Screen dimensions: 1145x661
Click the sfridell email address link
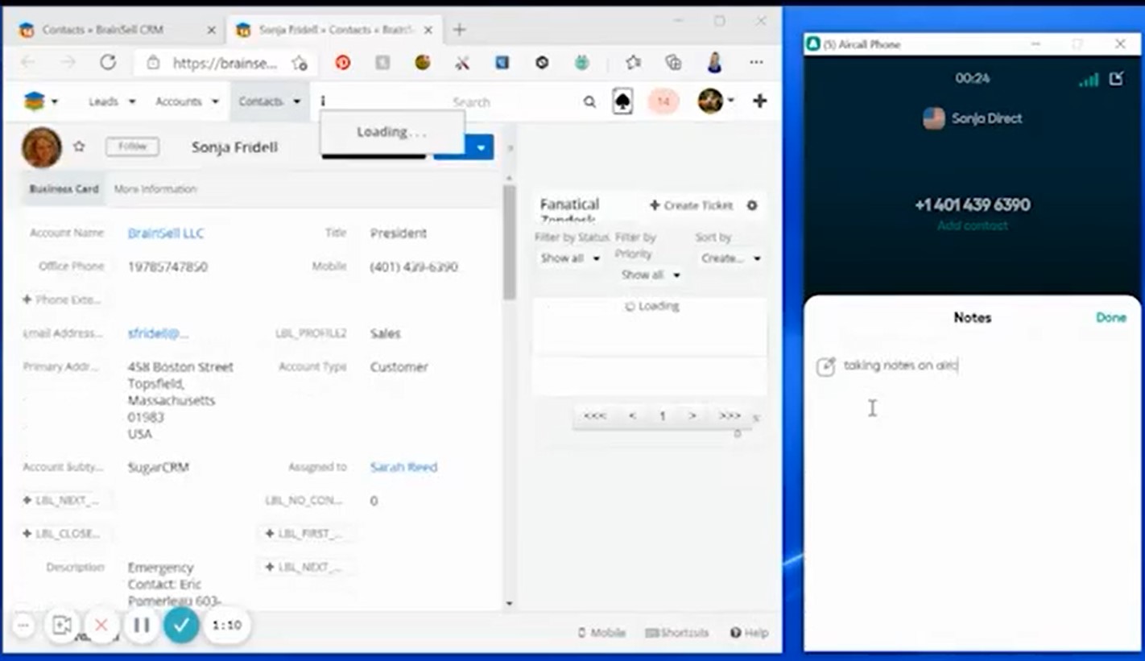click(158, 333)
